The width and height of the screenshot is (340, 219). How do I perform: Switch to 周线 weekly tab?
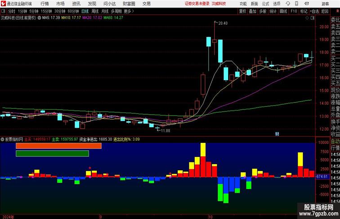coord(95,11)
